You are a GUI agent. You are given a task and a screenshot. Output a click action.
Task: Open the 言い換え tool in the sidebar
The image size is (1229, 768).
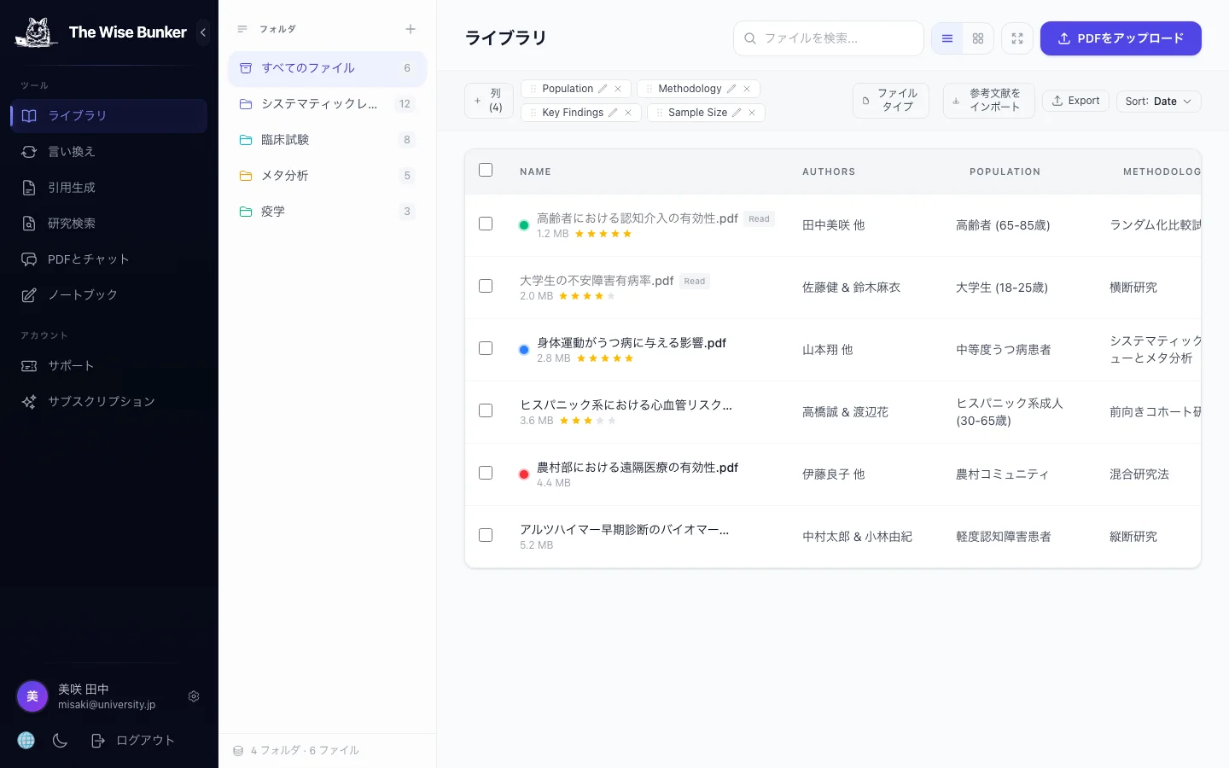(71, 151)
